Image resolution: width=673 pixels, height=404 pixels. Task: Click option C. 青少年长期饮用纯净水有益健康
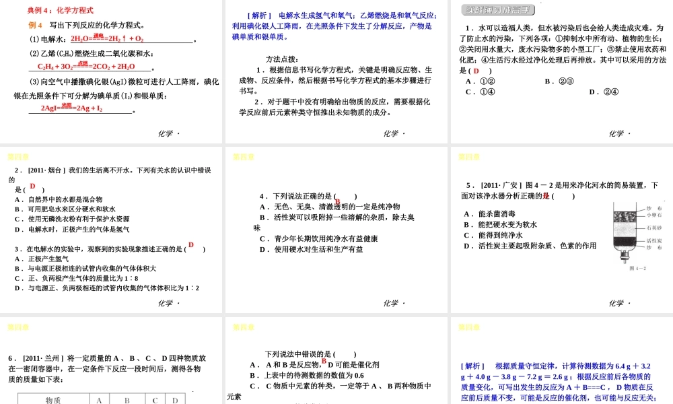[x=319, y=239]
